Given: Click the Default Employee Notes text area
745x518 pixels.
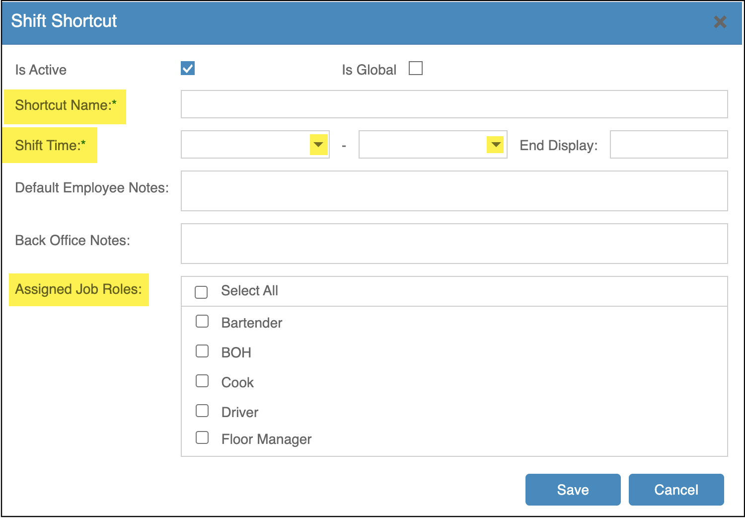Looking at the screenshot, I should point(454,191).
